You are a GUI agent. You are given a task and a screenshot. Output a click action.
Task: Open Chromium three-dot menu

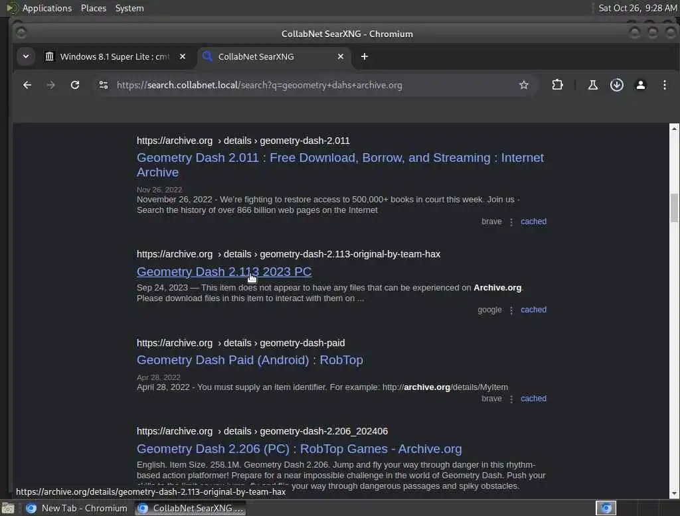point(664,85)
